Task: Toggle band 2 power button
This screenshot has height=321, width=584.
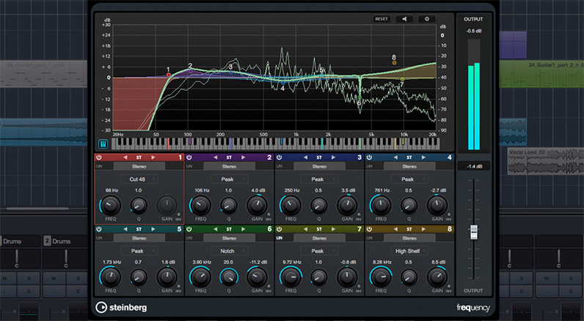Action: (x=189, y=158)
